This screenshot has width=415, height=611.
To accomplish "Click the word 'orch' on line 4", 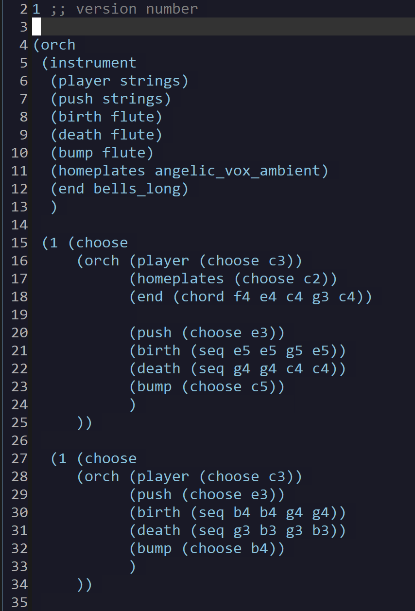I will coord(58,45).
